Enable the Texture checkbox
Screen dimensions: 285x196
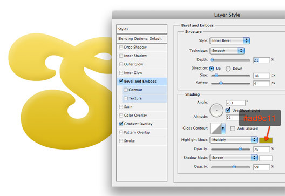[x=126, y=98]
